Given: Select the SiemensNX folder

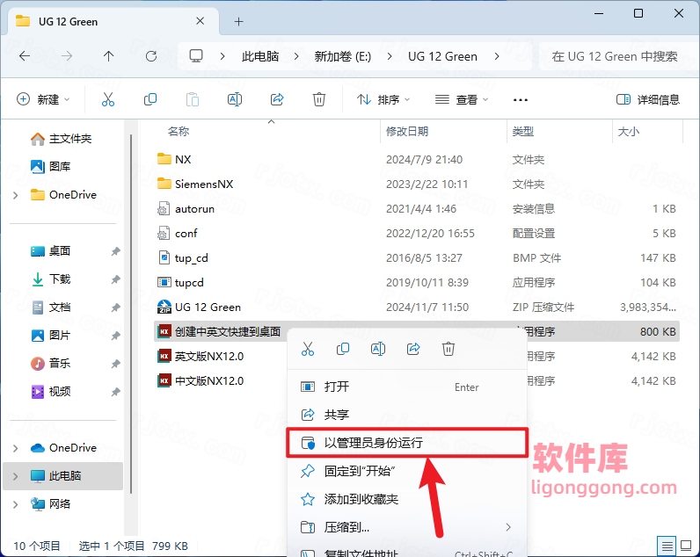Looking at the screenshot, I should click(x=417, y=184).
